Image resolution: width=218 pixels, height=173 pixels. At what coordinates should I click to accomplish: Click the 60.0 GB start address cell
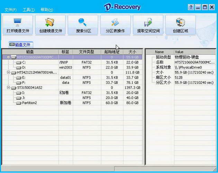[x=112, y=103]
